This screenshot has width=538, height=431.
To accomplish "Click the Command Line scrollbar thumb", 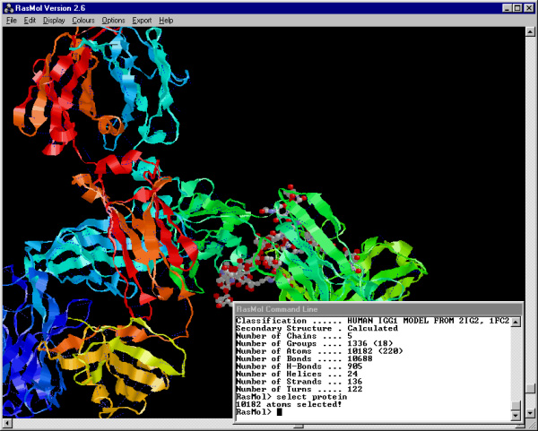I will 515,404.
